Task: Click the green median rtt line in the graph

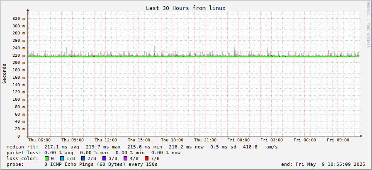Action: [x=194, y=56]
